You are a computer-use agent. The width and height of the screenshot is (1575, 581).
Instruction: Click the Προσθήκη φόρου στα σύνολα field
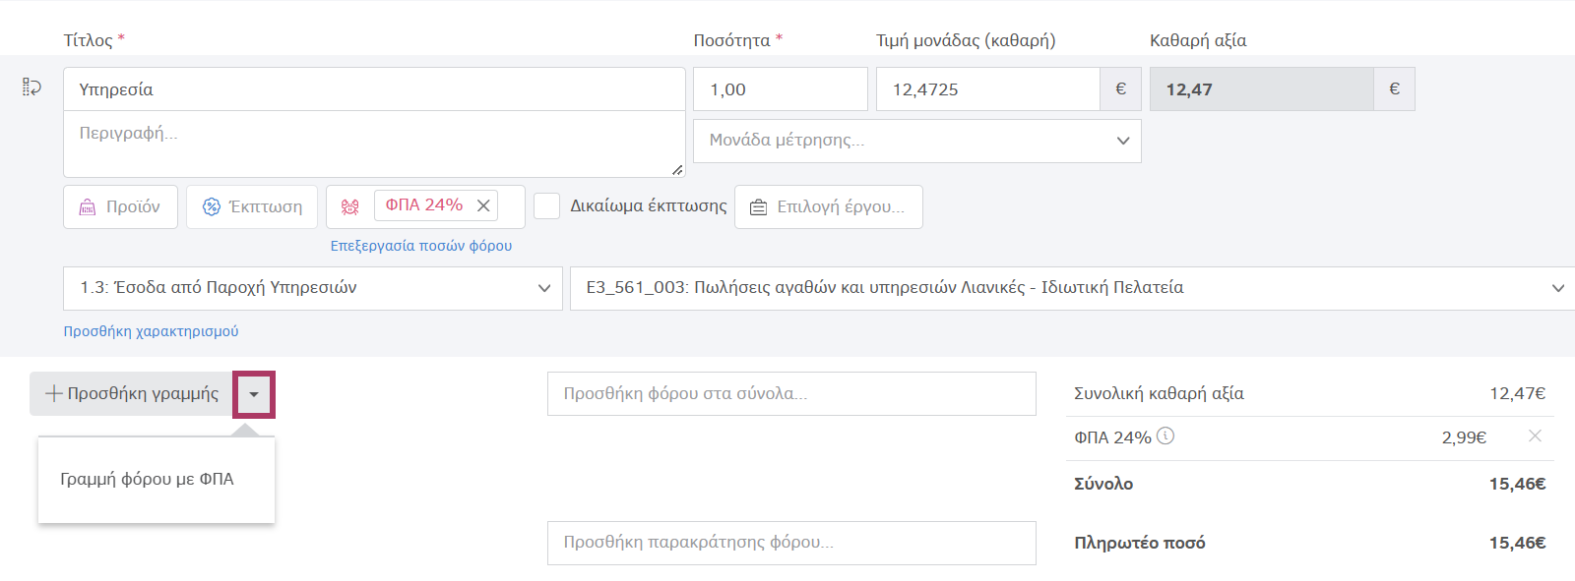click(791, 393)
